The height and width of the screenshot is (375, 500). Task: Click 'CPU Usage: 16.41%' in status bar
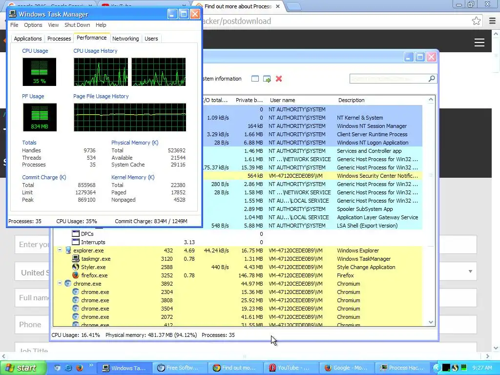[x=76, y=335]
